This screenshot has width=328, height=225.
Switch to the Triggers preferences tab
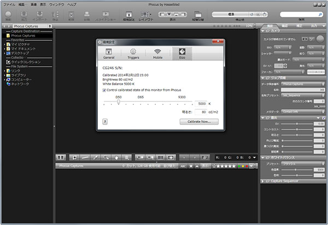point(133,53)
